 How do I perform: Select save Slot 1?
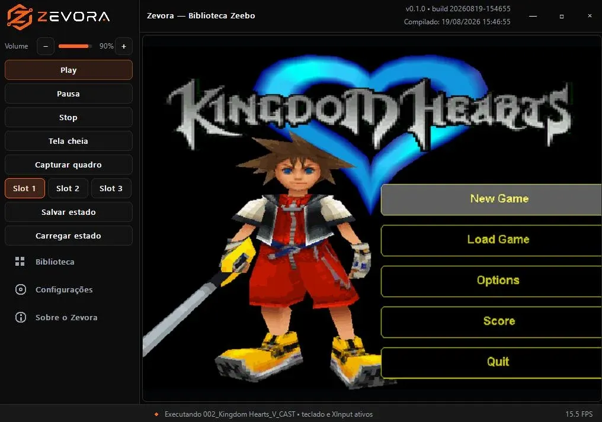pos(24,188)
